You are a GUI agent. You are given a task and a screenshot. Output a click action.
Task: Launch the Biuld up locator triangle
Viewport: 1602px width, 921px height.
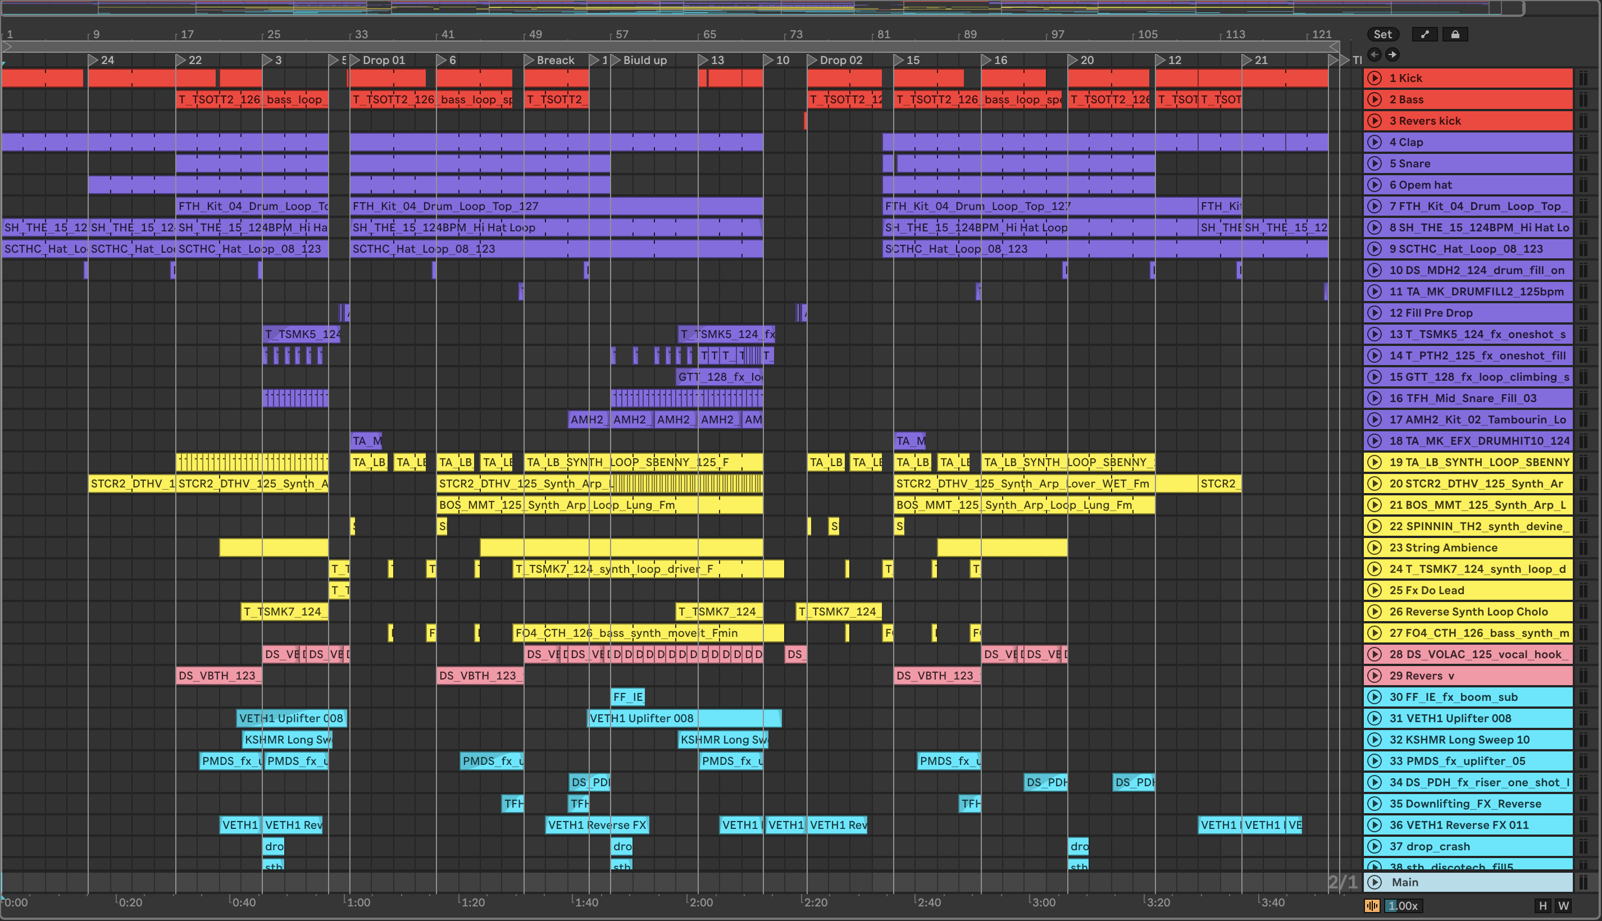coord(616,60)
